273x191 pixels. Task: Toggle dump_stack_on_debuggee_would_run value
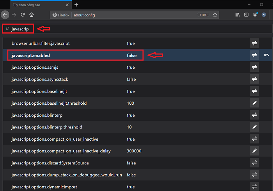pyautogui.click(x=254, y=175)
